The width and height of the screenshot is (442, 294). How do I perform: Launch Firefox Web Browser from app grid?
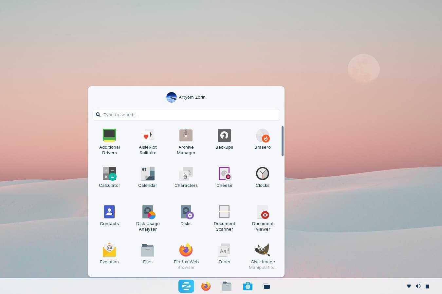click(x=186, y=256)
